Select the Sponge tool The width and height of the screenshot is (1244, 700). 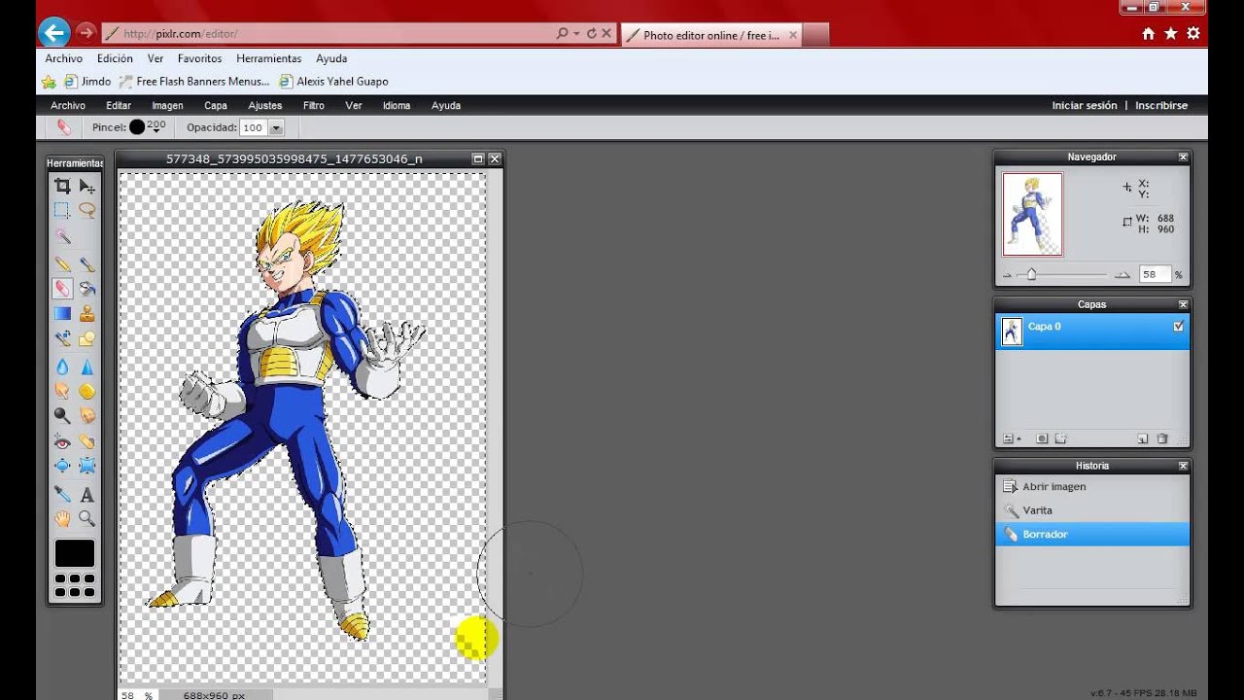tap(87, 391)
